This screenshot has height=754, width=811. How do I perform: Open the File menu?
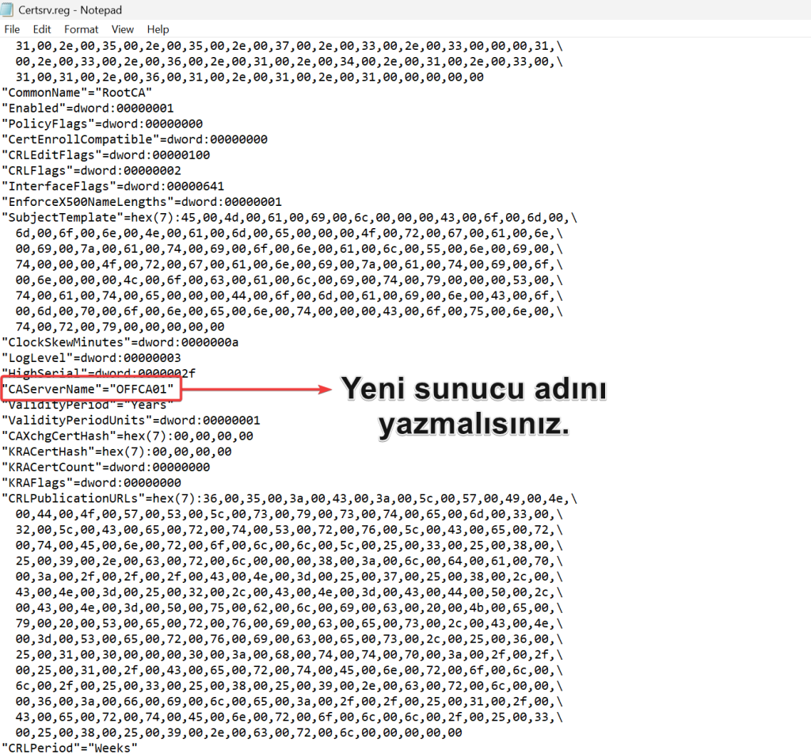point(13,29)
